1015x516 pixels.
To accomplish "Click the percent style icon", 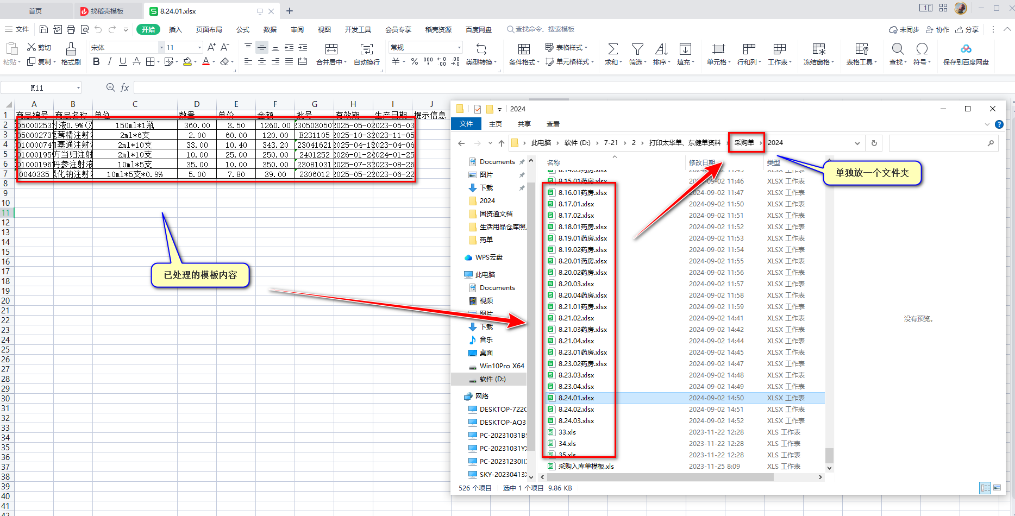I will coord(415,62).
